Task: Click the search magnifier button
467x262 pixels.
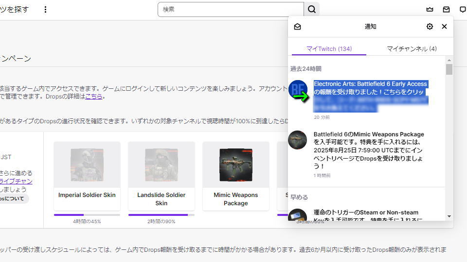Action: [x=311, y=10]
